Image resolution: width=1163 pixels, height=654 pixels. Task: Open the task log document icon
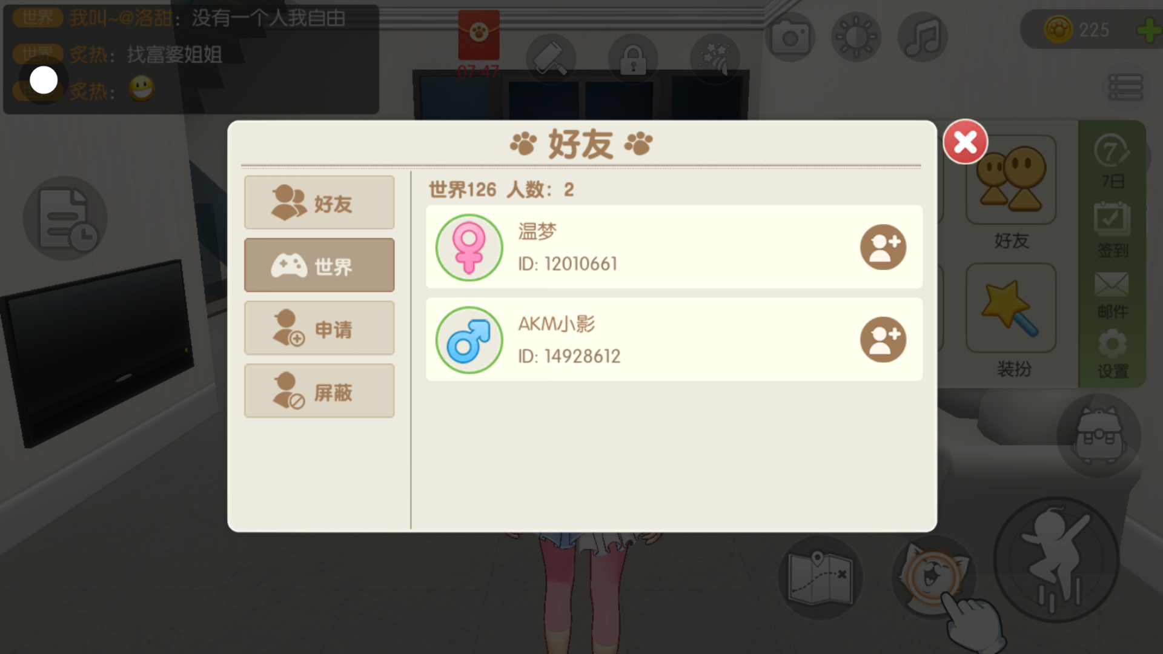click(65, 219)
